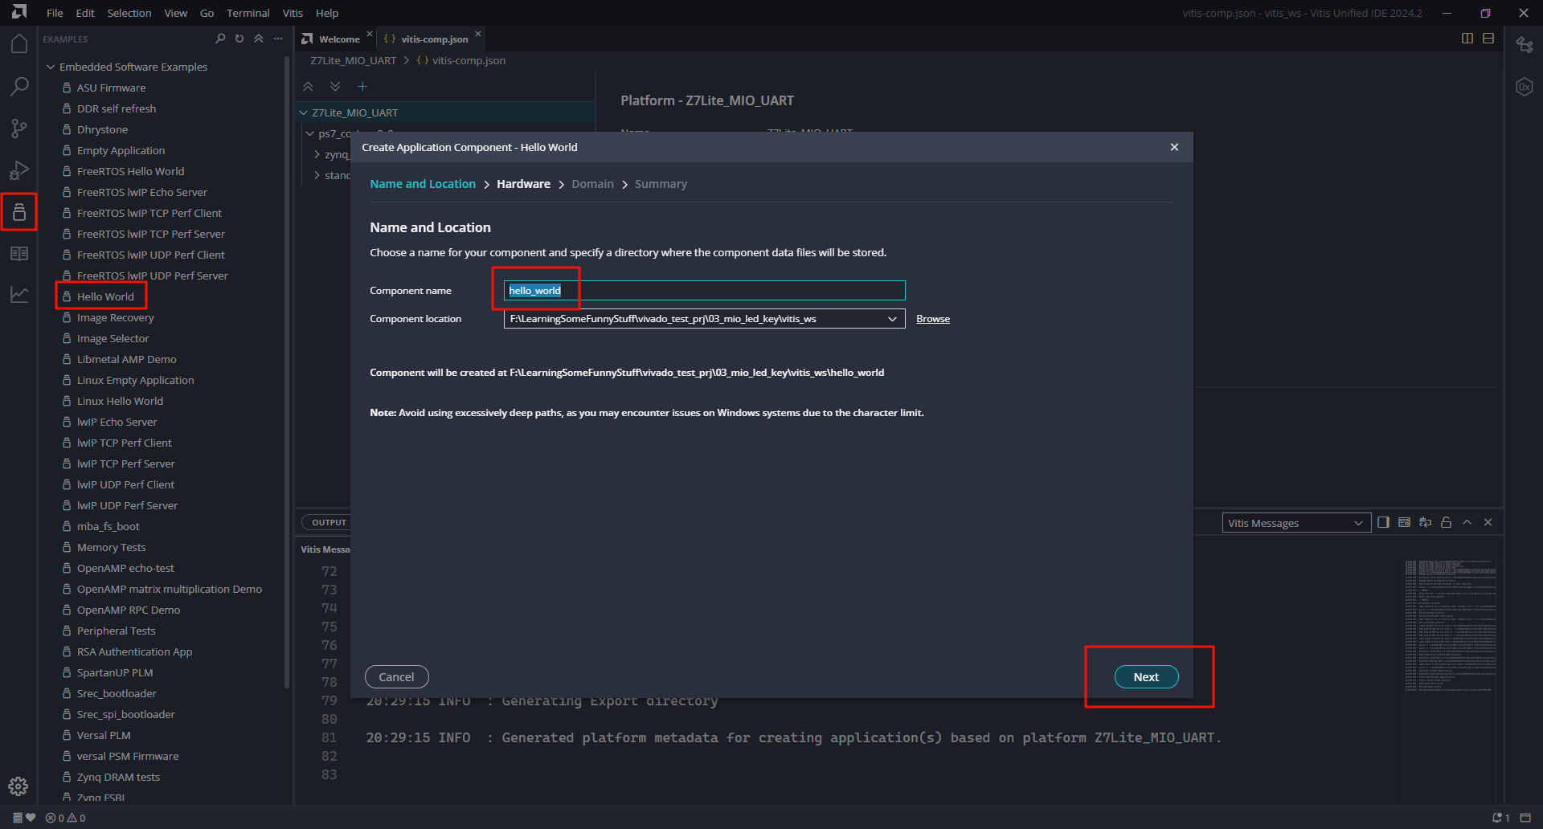Collapse Embedded Software Examples group
The width and height of the screenshot is (1543, 829).
51,67
